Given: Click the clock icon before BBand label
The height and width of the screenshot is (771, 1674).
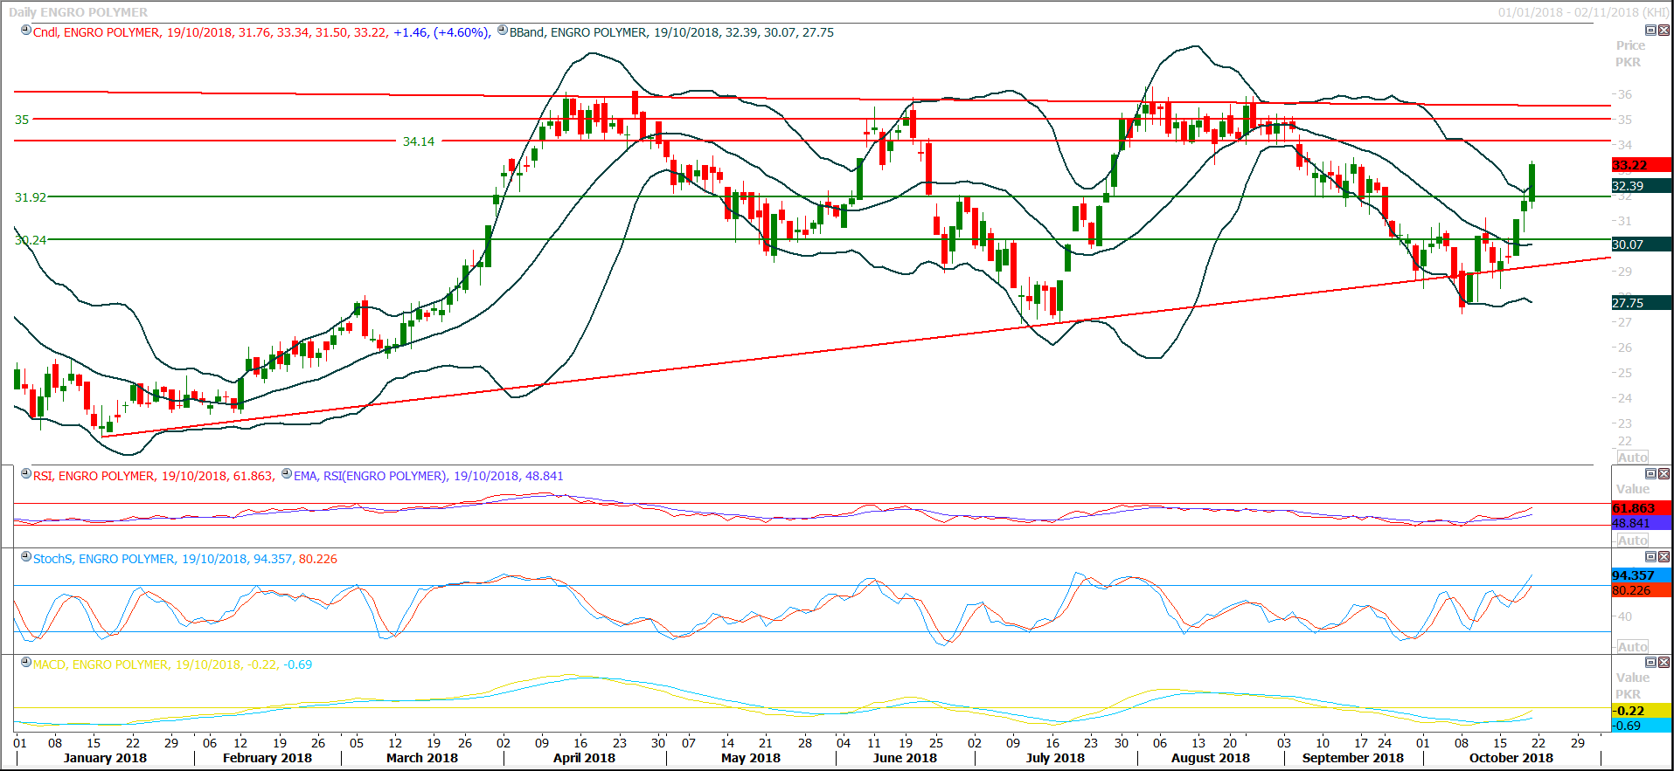Looking at the screenshot, I should point(503,31).
